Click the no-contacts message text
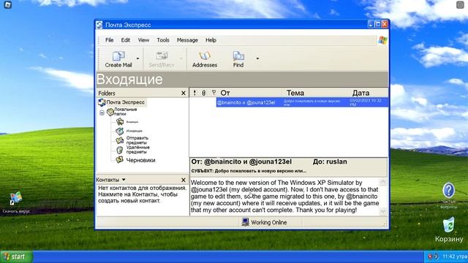 (142, 194)
